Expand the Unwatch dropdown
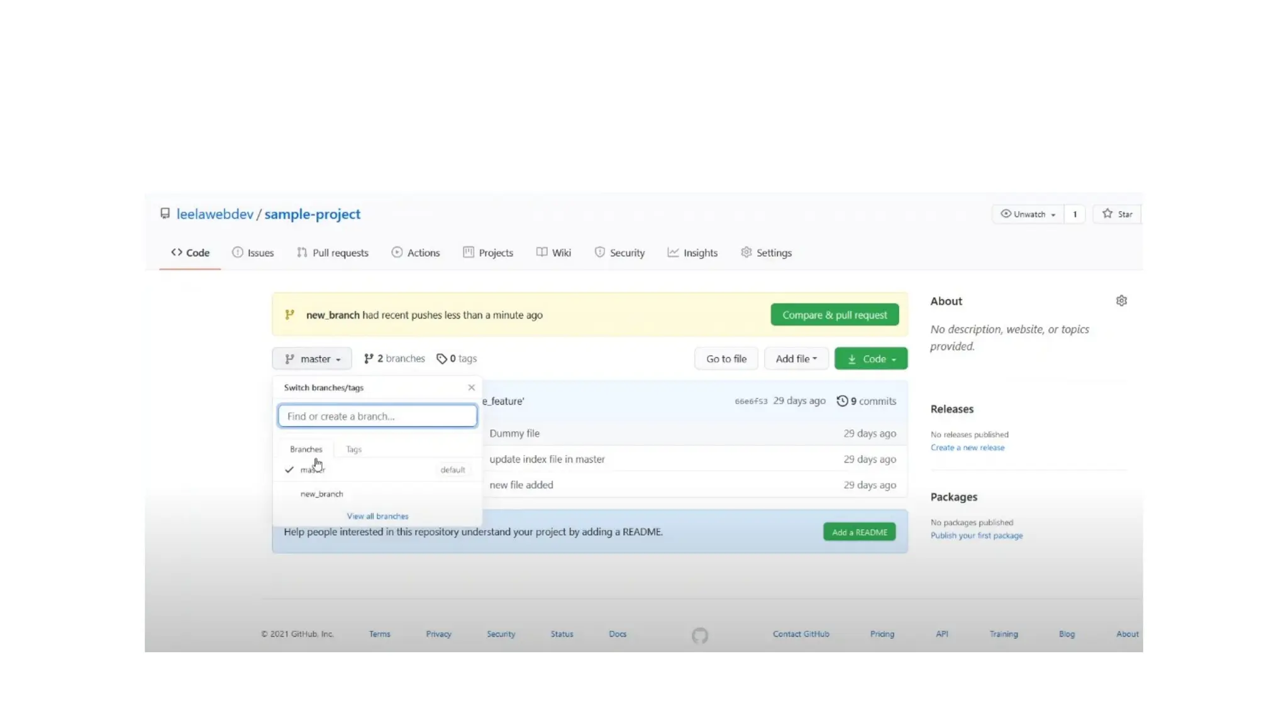Screen dimensions: 1288x724 pyautogui.click(x=1028, y=214)
